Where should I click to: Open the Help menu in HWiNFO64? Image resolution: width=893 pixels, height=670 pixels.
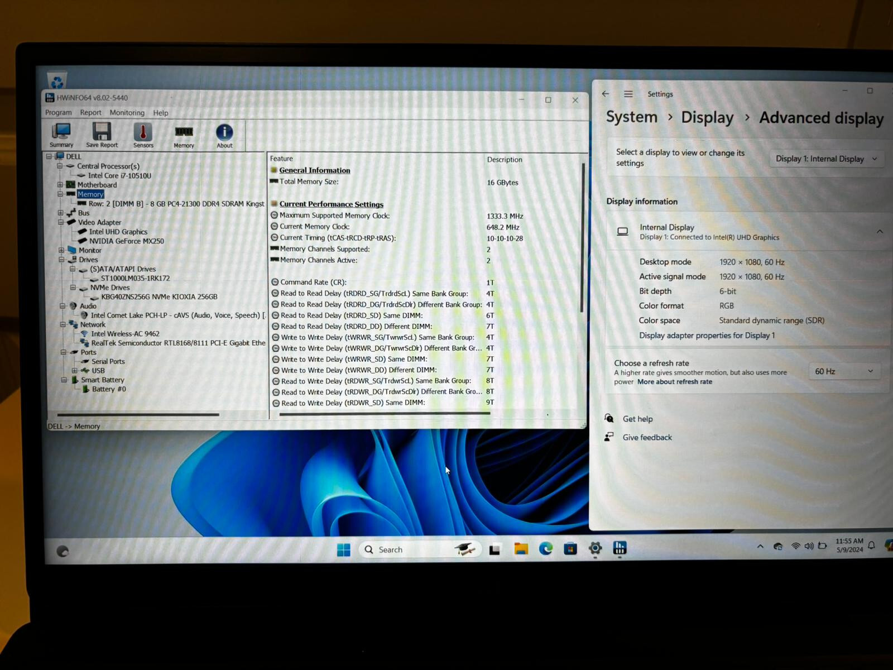(x=161, y=113)
